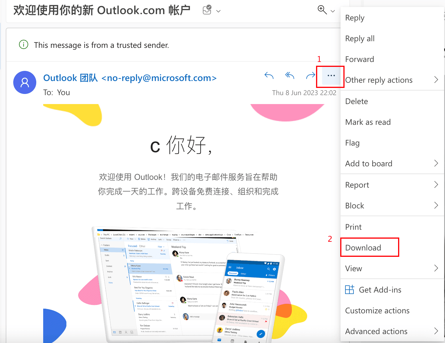Click the forward arrow icon in header
Screen dimensions: 445x343
311,76
